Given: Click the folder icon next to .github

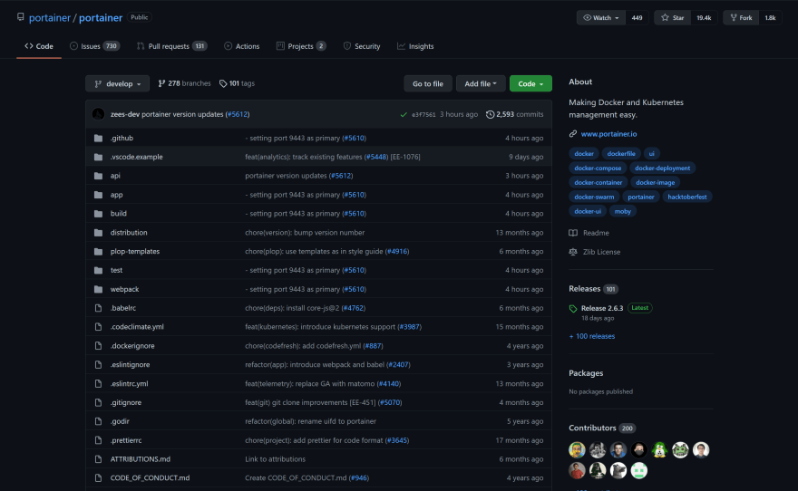Looking at the screenshot, I should [98, 139].
